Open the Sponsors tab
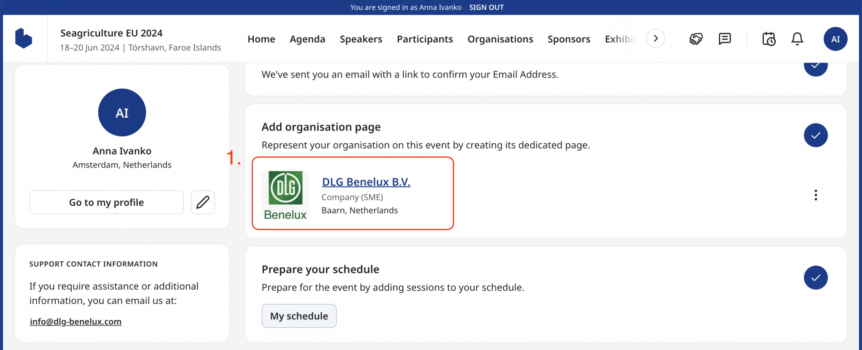This screenshot has width=862, height=350. [x=569, y=39]
